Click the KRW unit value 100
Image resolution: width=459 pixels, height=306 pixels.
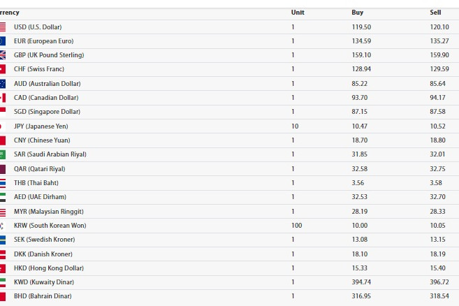pos(296,226)
